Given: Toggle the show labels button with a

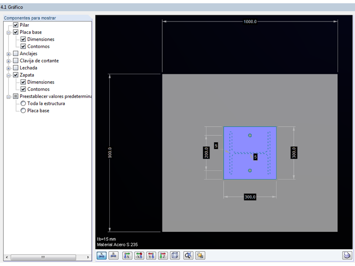Looking at the screenshot, I should click(x=114, y=255).
